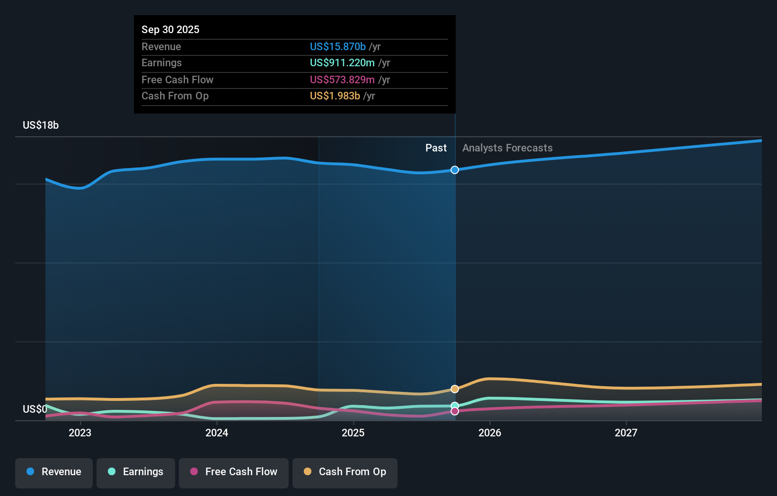
Task: Click the Free Cash Flow legend button
Action: (234, 472)
